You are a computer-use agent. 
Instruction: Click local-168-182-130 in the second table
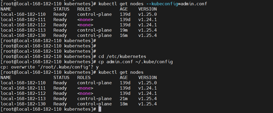(x=23, y=104)
